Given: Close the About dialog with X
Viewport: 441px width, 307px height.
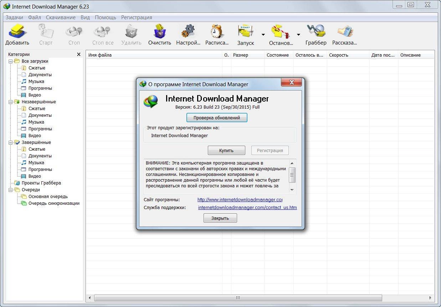Looking at the screenshot, I should click(291, 83).
